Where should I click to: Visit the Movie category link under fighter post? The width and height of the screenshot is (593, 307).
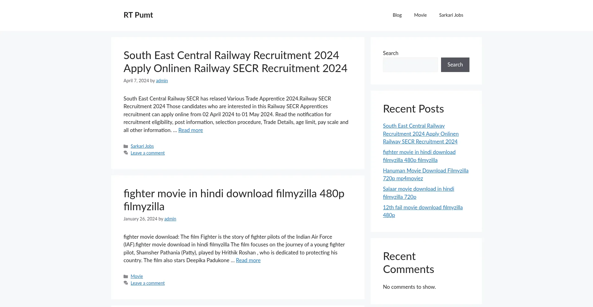pos(137,276)
